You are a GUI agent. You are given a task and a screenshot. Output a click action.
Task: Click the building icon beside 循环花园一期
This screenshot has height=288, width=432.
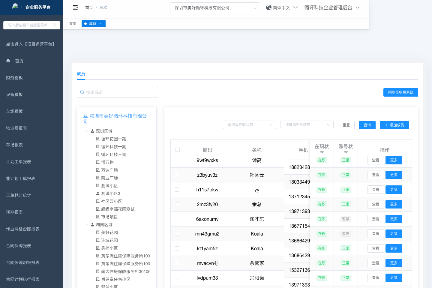(98, 139)
